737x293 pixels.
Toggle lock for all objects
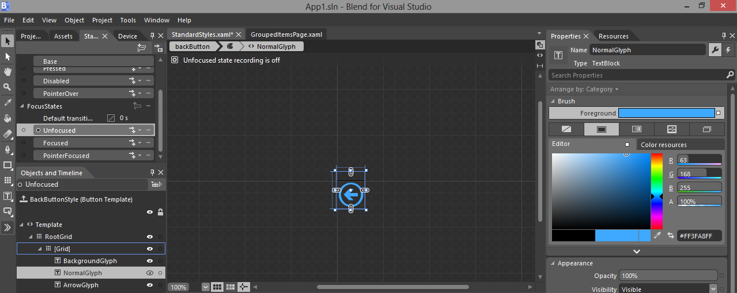(x=160, y=212)
